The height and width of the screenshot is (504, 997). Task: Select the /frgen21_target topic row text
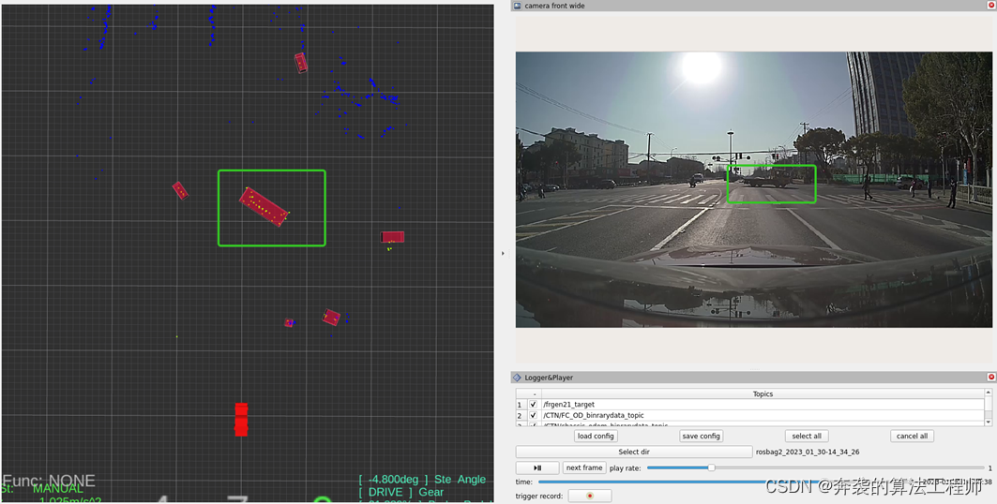click(x=569, y=405)
